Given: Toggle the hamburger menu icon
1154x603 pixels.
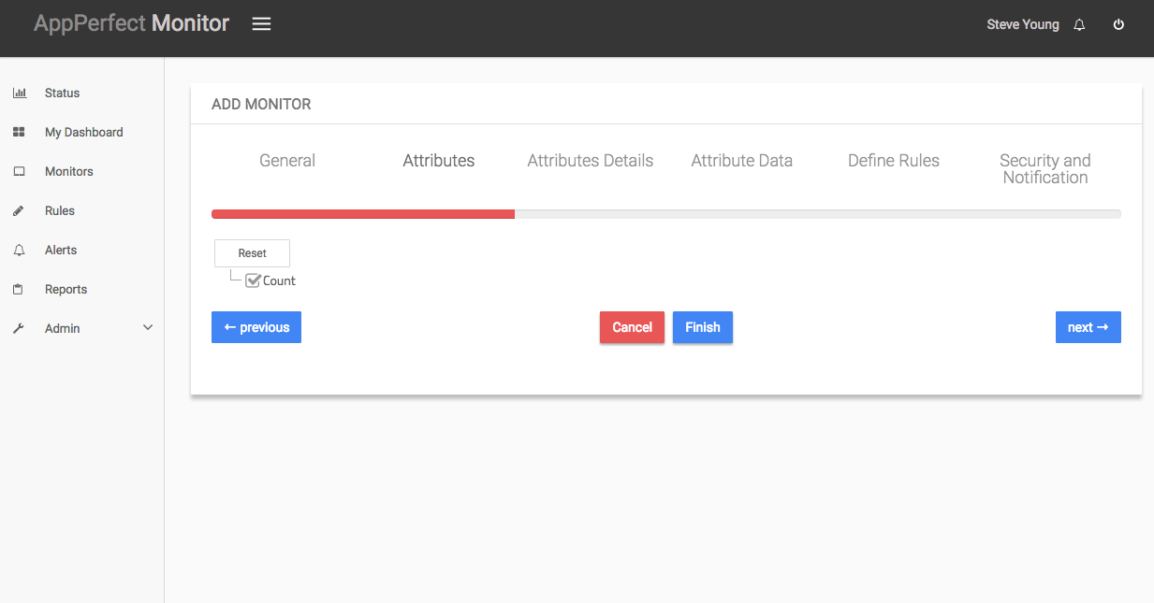Looking at the screenshot, I should point(261,24).
